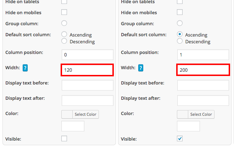Choose Ascending sort in left panel
This screenshot has width=234, height=147.
click(64, 34)
